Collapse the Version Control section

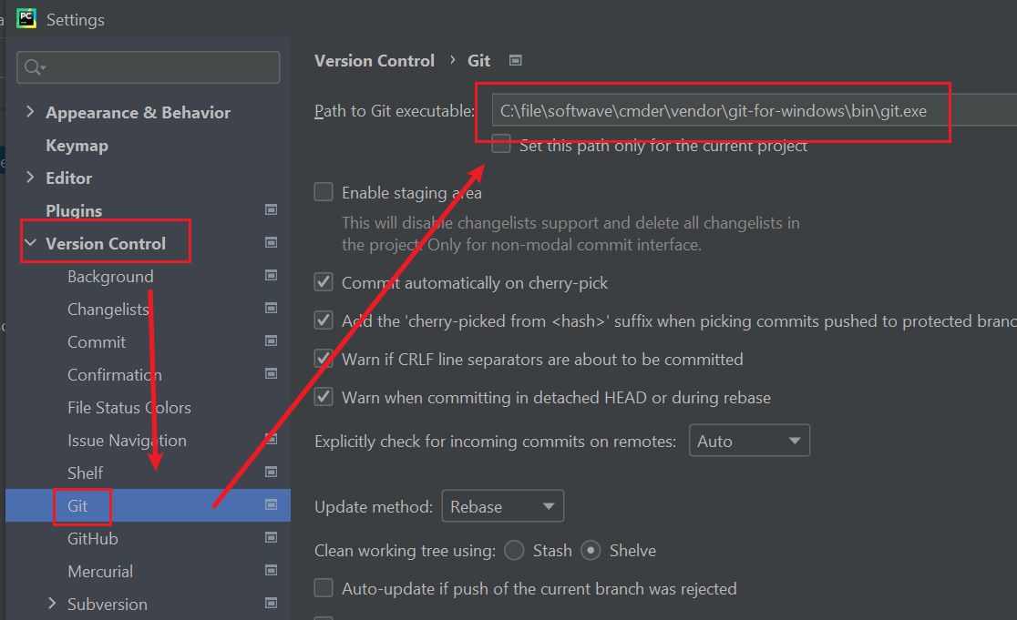(30, 242)
